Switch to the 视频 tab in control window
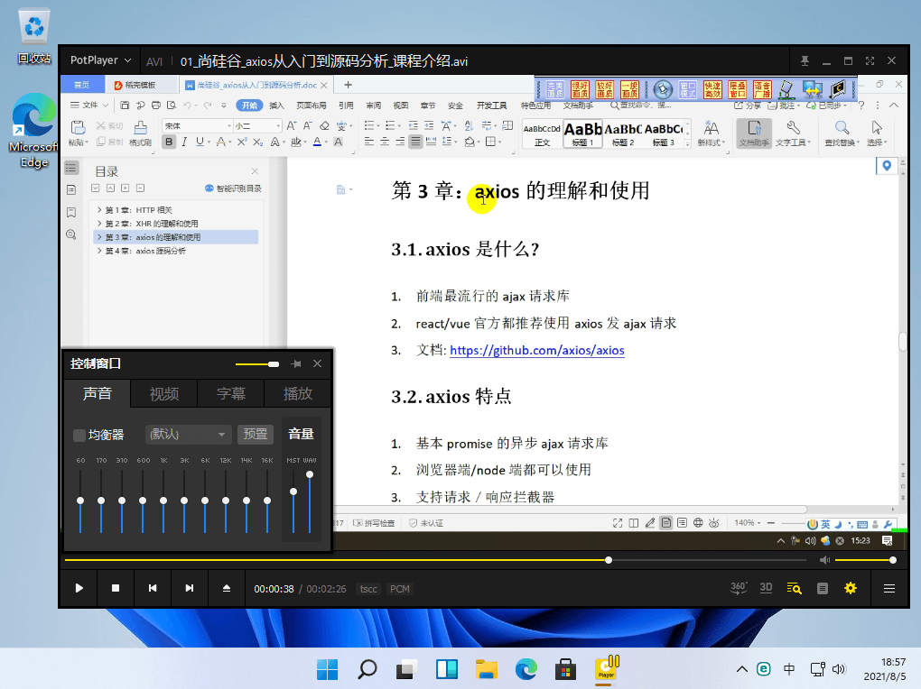Viewport: 921px width, 689px height. coord(163,393)
